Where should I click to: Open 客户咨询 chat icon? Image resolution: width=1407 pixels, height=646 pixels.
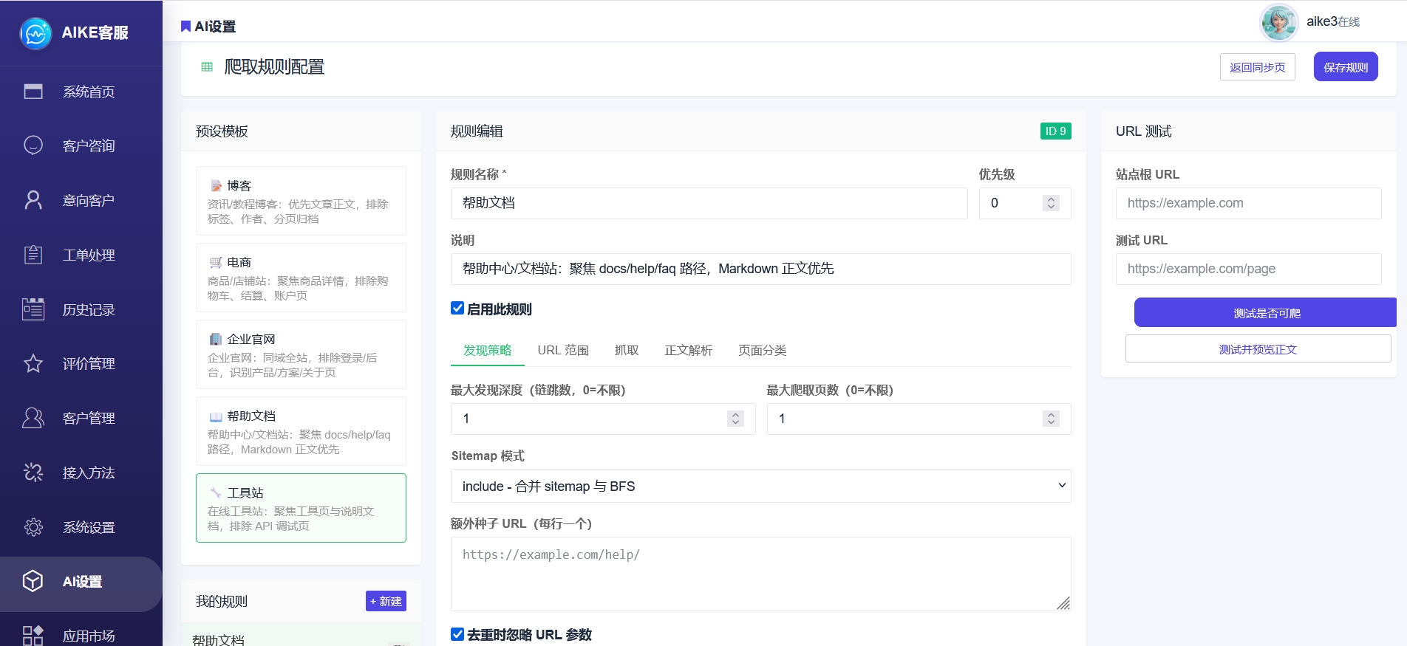[33, 145]
